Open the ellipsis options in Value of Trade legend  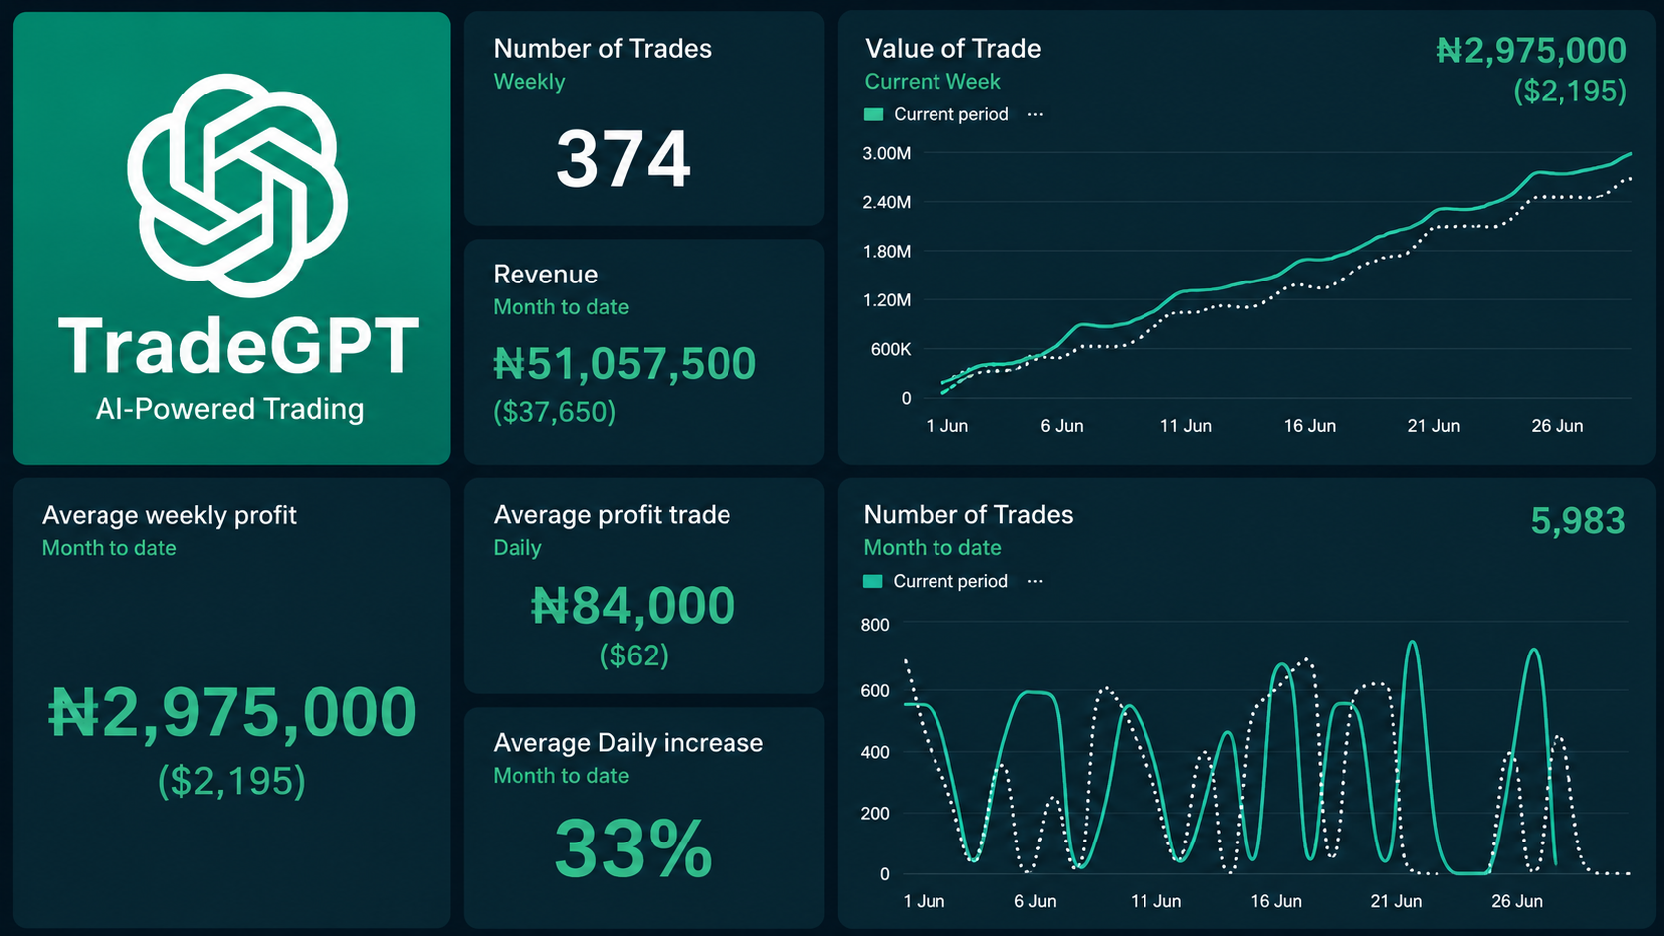click(1035, 114)
